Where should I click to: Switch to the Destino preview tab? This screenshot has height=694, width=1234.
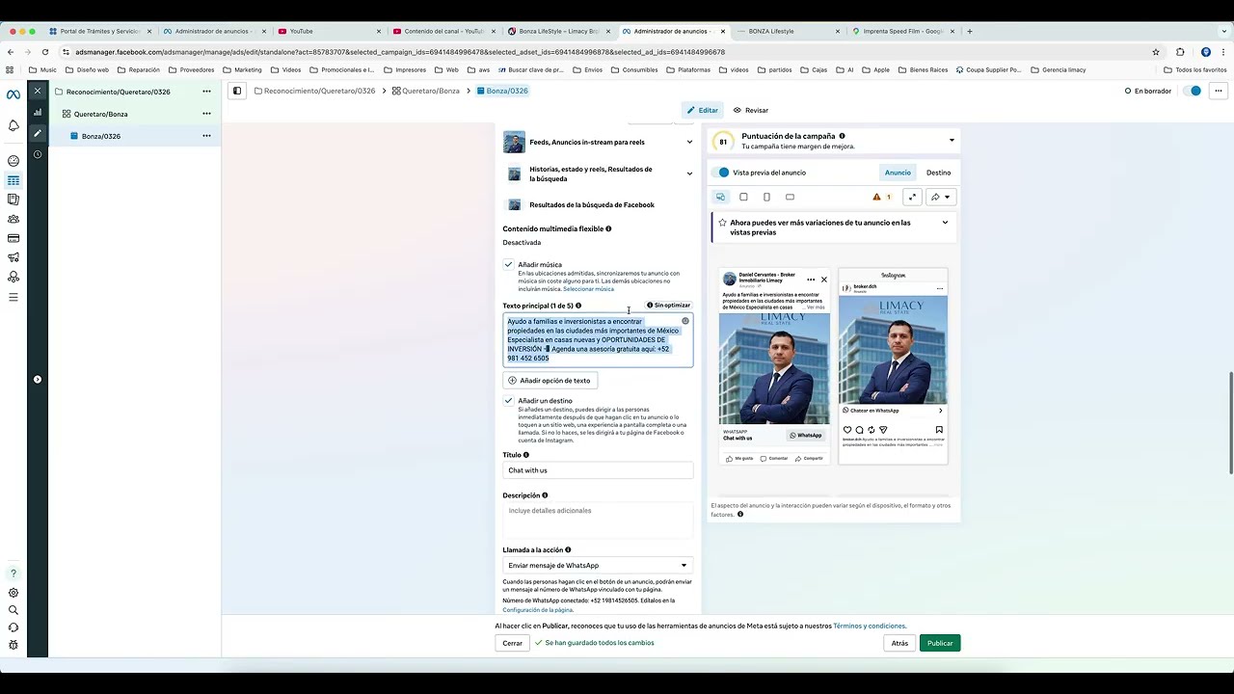[x=938, y=173]
